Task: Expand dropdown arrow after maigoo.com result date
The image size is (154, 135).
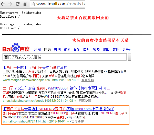Action: (x=78, y=80)
